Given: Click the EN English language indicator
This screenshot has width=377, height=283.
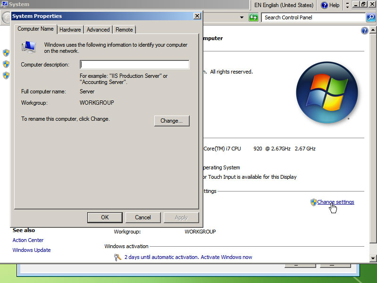Looking at the screenshot, I should [284, 5].
